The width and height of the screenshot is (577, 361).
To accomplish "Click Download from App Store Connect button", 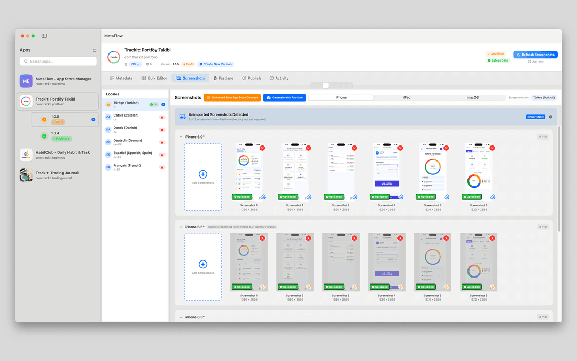I will (232, 98).
